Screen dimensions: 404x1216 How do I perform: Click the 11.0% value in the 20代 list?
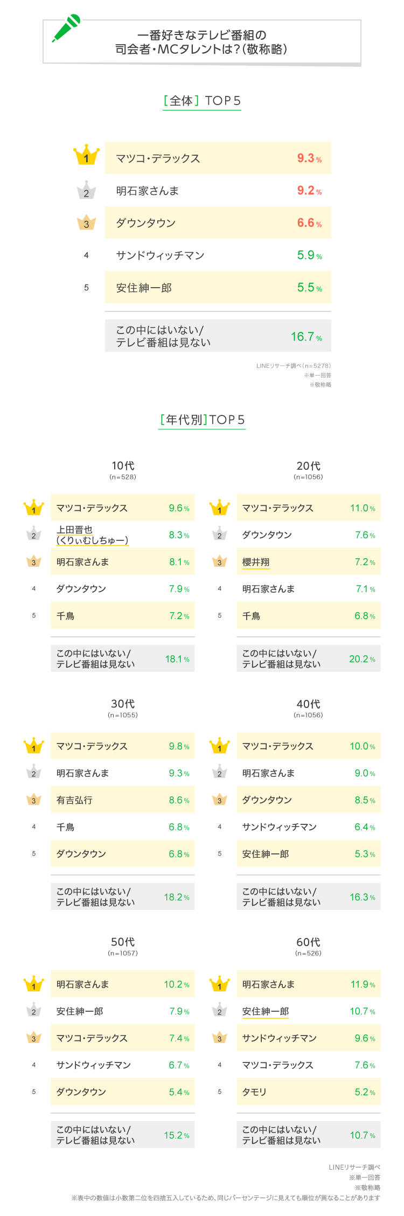(x=362, y=508)
